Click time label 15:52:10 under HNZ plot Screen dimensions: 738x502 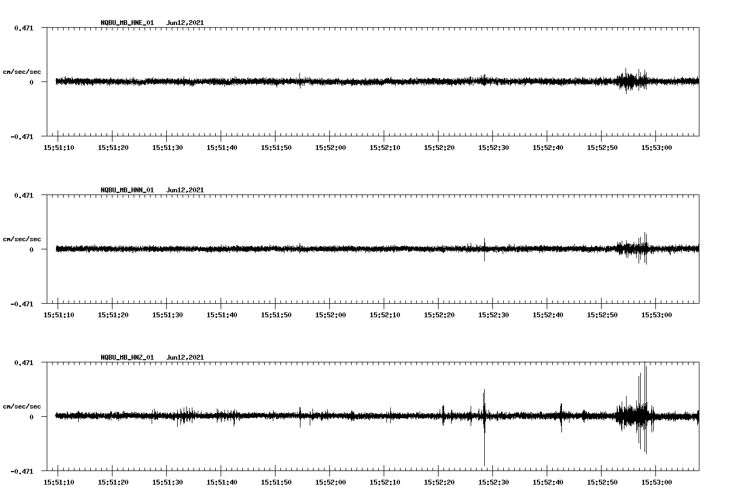pos(385,482)
